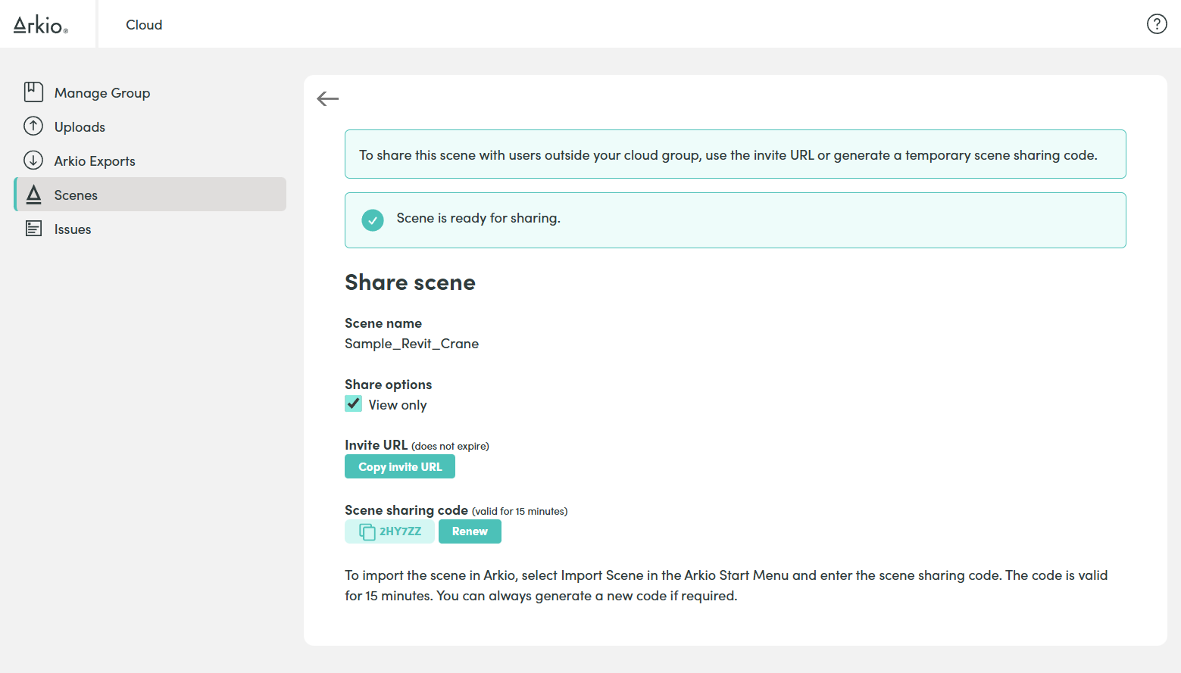Click the green checkmark status icon
The height and width of the screenshot is (673, 1181).
(373, 220)
